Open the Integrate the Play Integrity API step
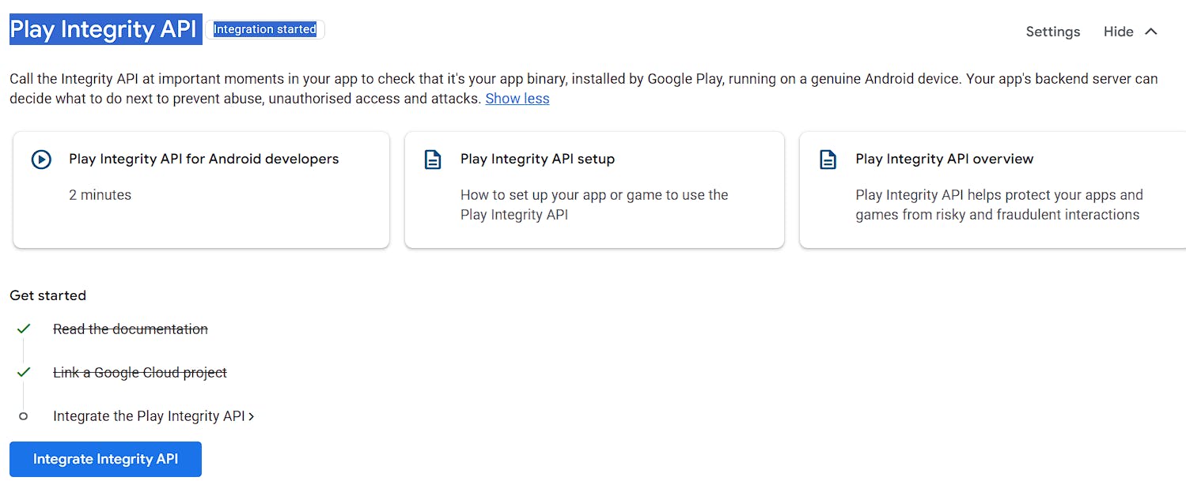1186x481 pixels. pyautogui.click(x=149, y=416)
